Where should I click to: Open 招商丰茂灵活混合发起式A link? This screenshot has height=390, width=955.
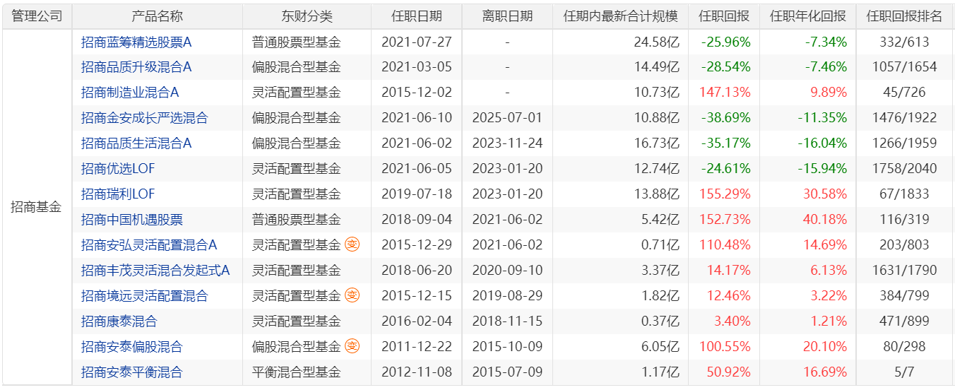click(155, 271)
